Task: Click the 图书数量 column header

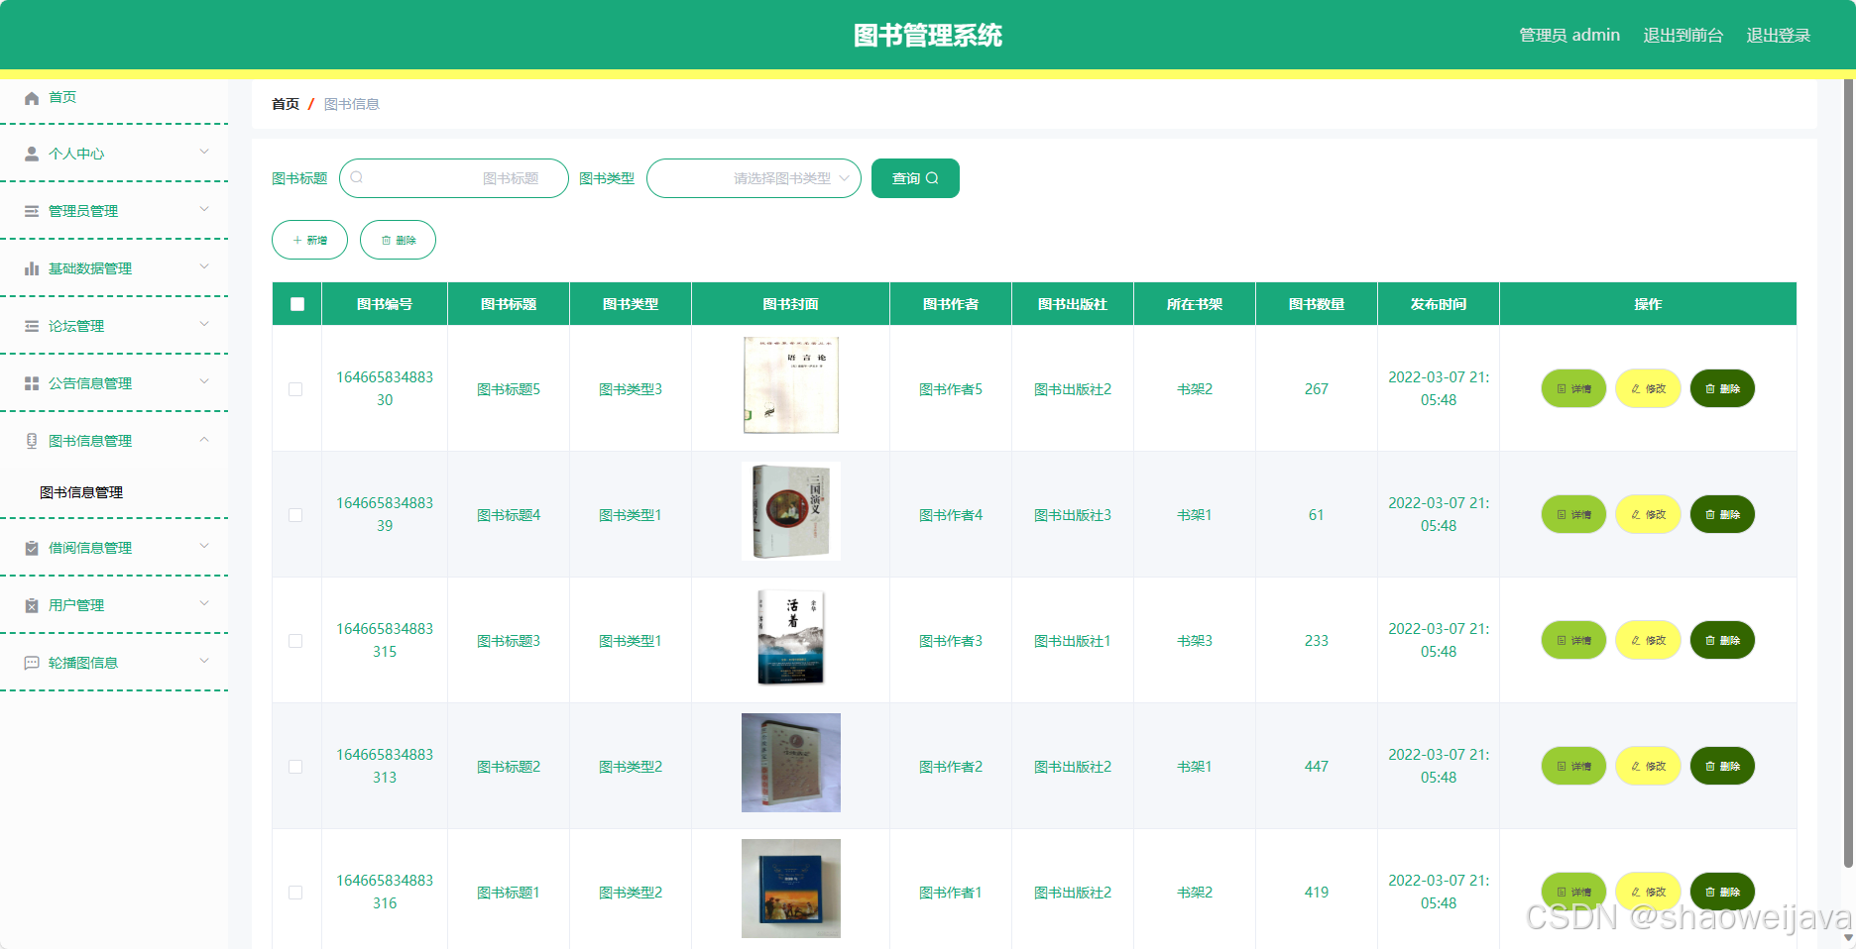Action: (x=1317, y=304)
